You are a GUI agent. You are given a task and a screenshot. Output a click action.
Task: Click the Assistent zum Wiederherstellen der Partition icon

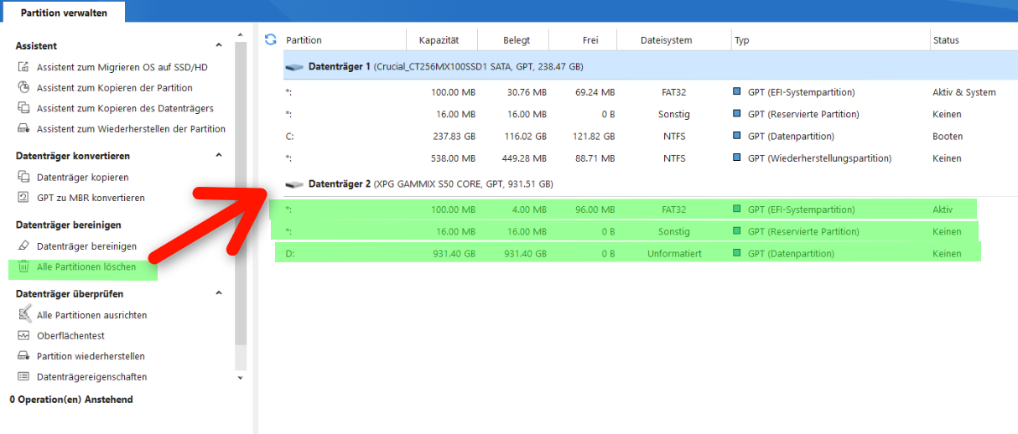[23, 129]
